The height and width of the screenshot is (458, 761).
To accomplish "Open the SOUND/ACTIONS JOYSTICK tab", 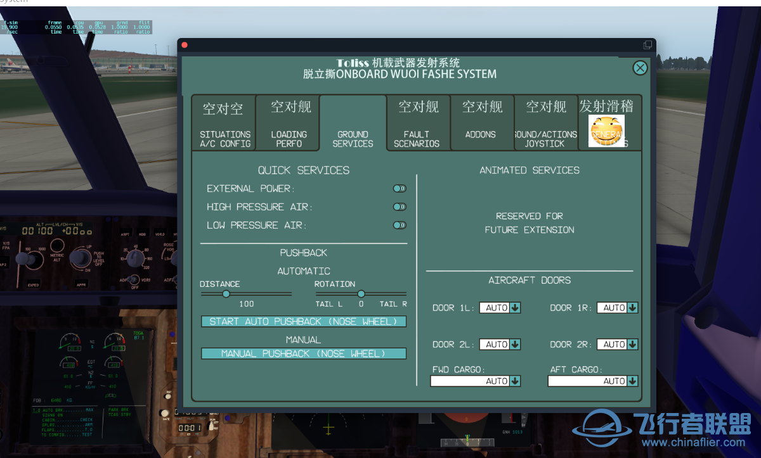I will pyautogui.click(x=546, y=123).
